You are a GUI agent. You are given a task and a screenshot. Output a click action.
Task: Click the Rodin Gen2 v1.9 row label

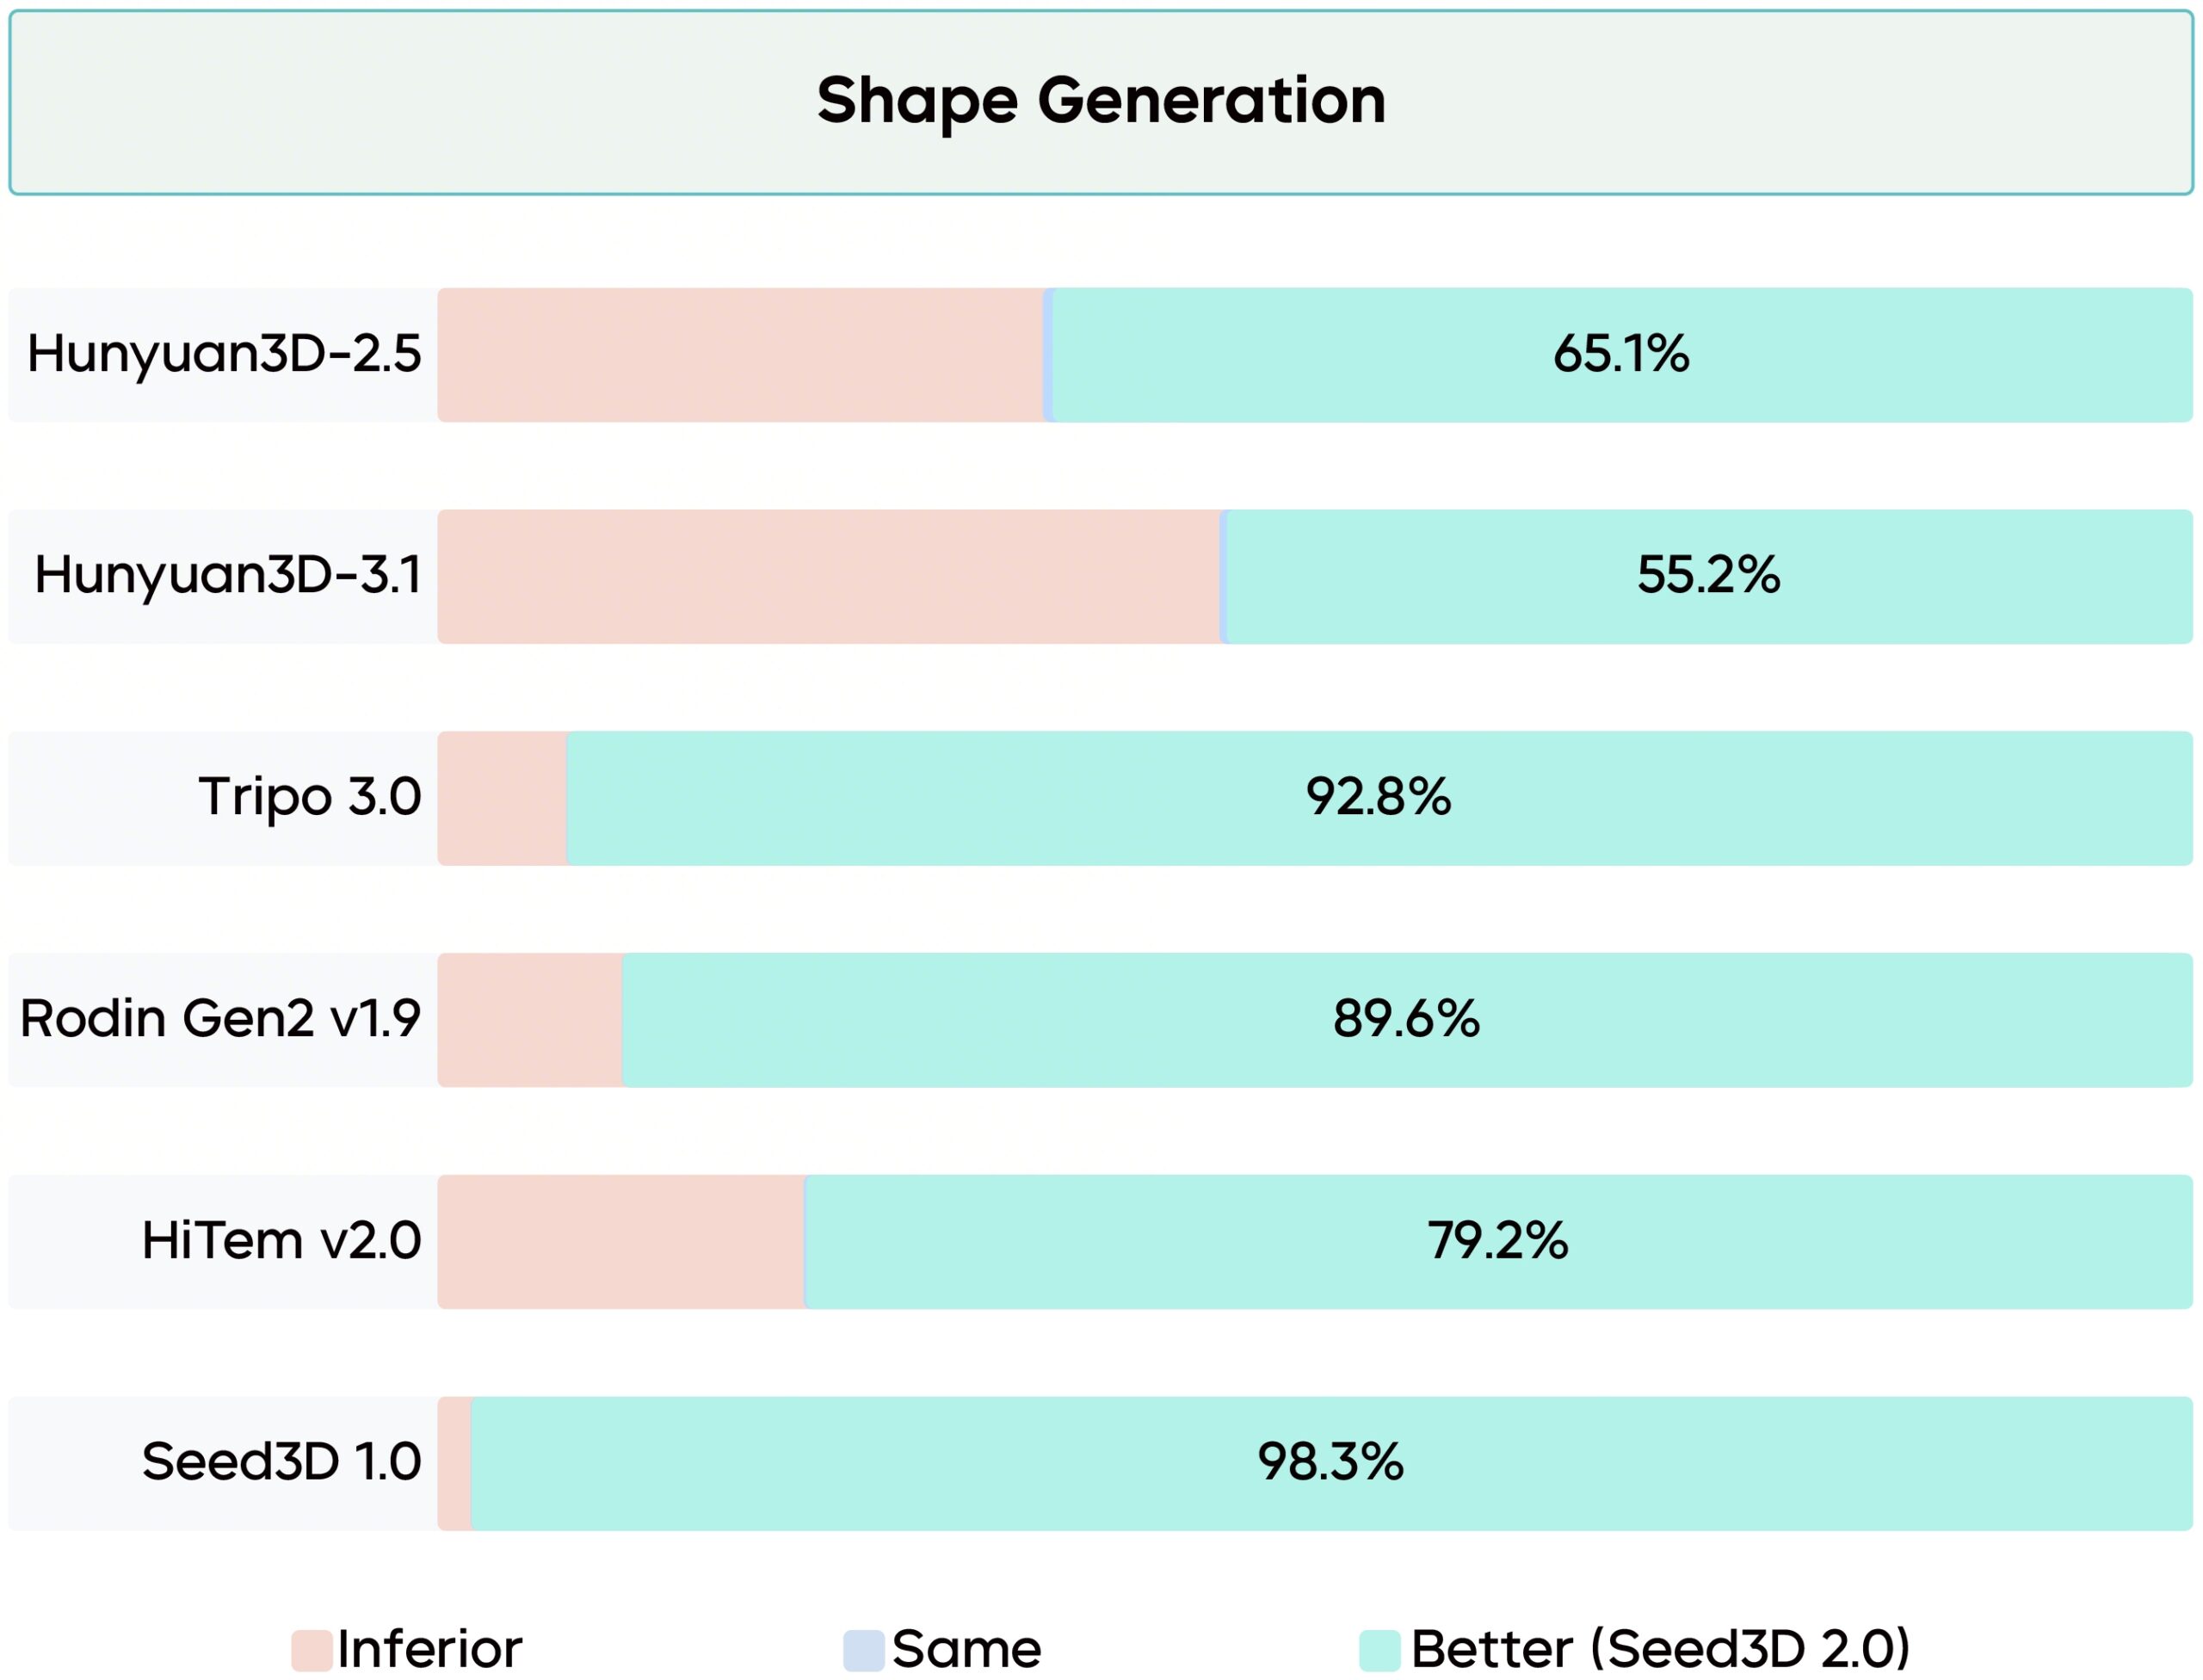pyautogui.click(x=220, y=1020)
